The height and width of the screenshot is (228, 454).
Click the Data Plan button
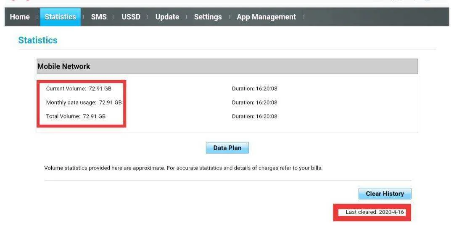(x=227, y=148)
